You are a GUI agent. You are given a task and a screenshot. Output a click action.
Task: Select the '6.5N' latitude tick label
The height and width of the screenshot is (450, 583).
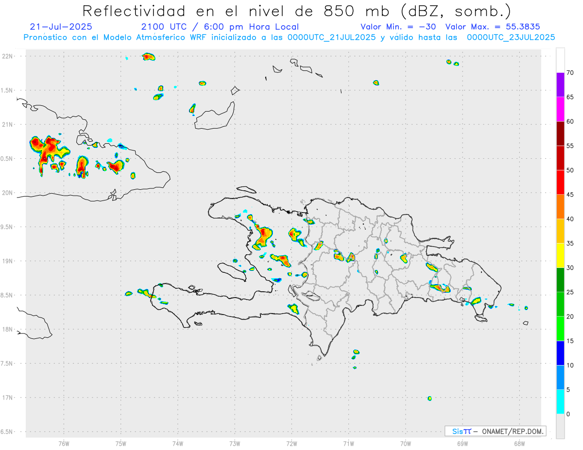[7, 432]
